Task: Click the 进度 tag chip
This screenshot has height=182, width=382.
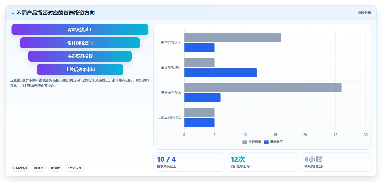Action: tap(55, 168)
